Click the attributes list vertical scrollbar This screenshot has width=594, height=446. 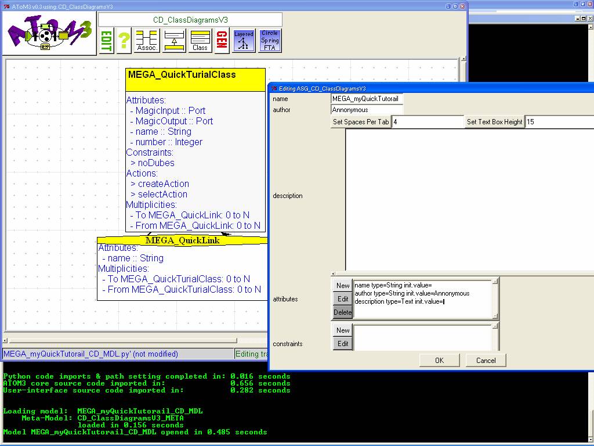coord(495,299)
